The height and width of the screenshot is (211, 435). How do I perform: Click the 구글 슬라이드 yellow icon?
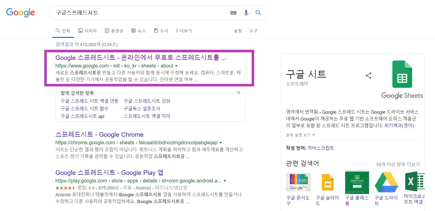click(328, 182)
